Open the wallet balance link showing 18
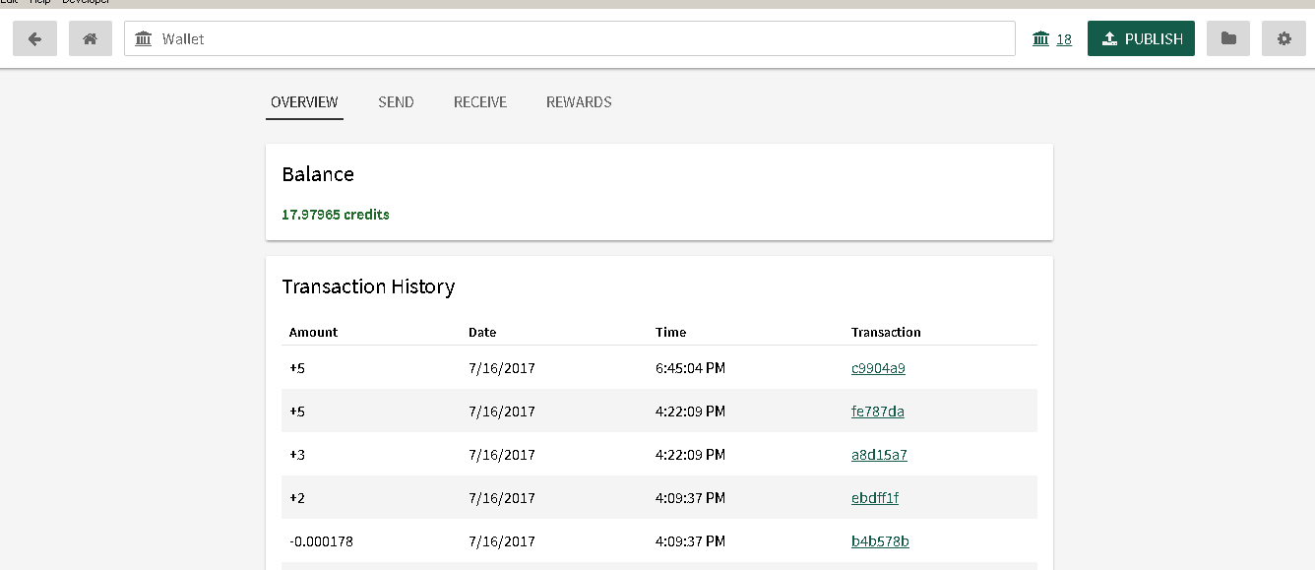The height and width of the screenshot is (570, 1315). click(1052, 39)
